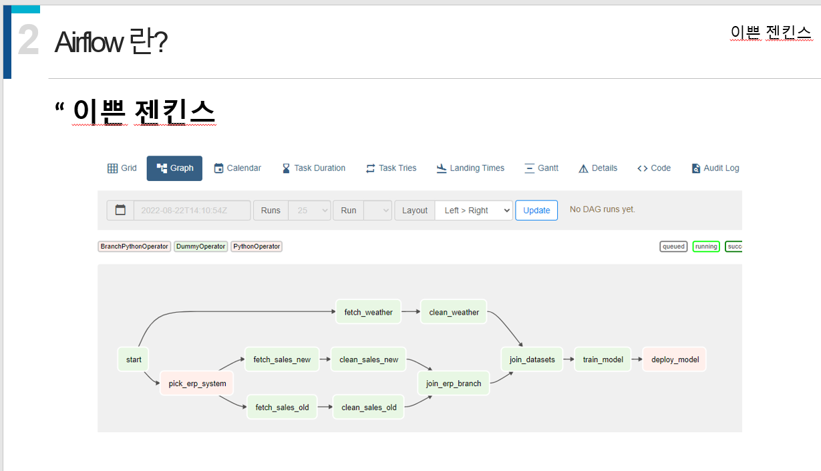Open the Code tab

(654, 168)
